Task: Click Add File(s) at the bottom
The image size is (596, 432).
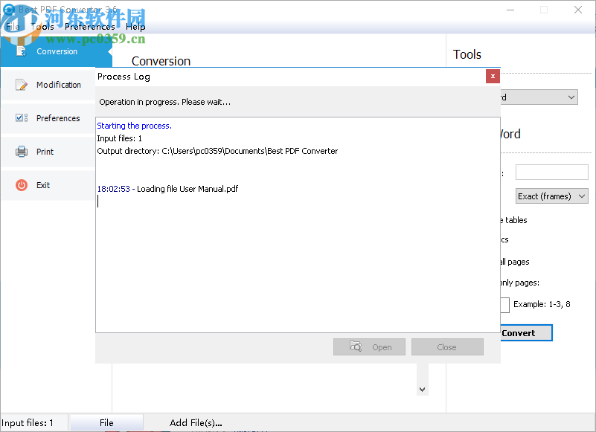Action: [195, 422]
